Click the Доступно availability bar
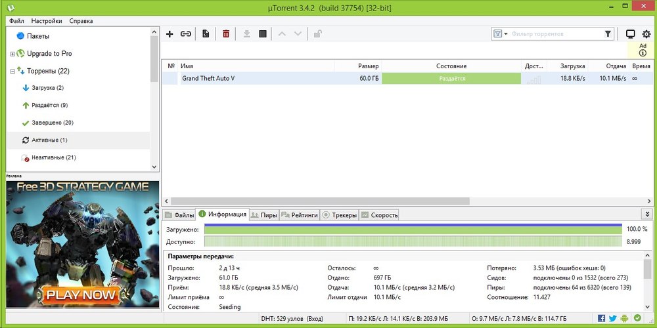657x328 pixels. pos(413,241)
